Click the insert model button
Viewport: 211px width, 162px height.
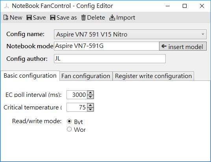[x=183, y=46]
